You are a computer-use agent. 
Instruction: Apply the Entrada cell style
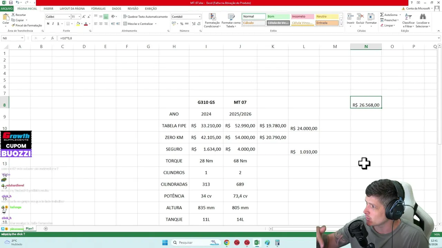pyautogui.click(x=327, y=23)
